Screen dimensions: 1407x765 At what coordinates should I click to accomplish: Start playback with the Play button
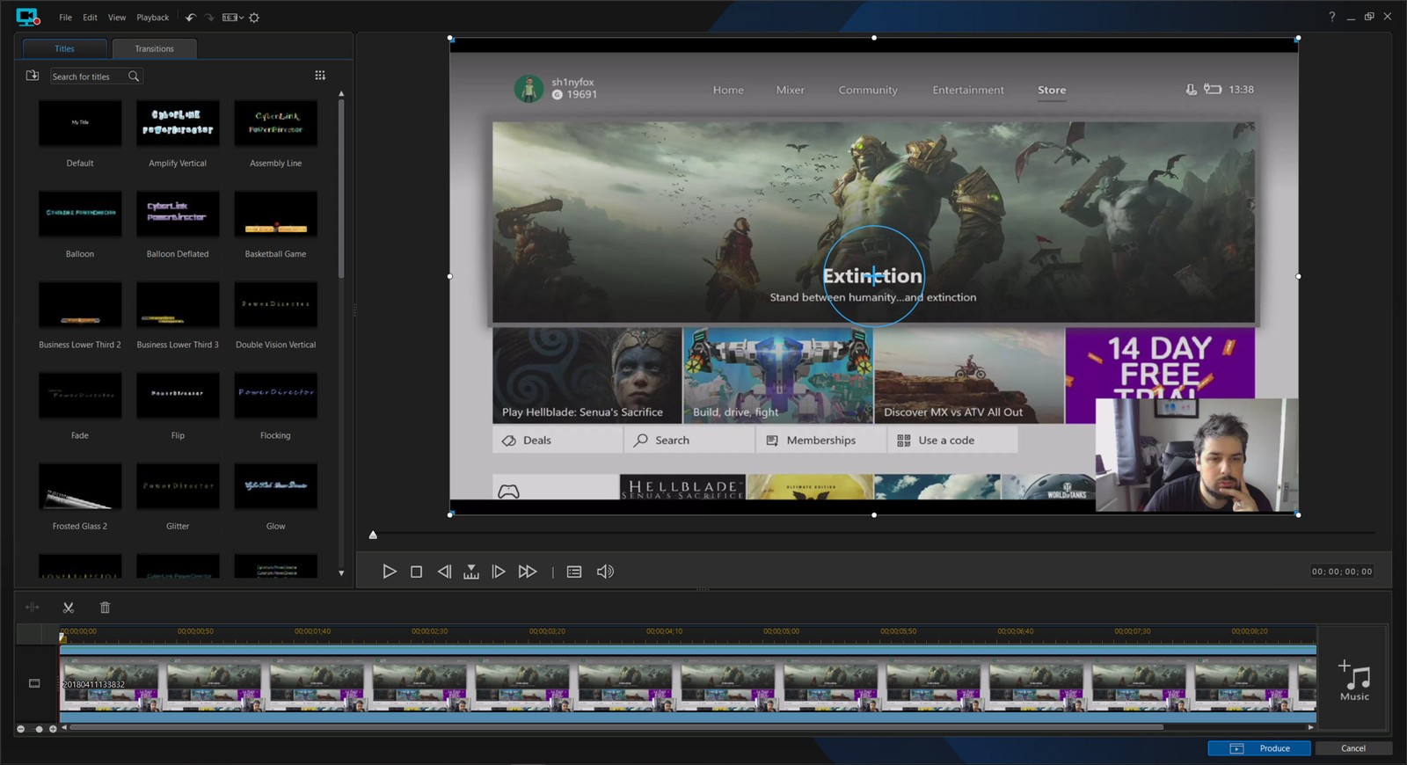coord(390,572)
